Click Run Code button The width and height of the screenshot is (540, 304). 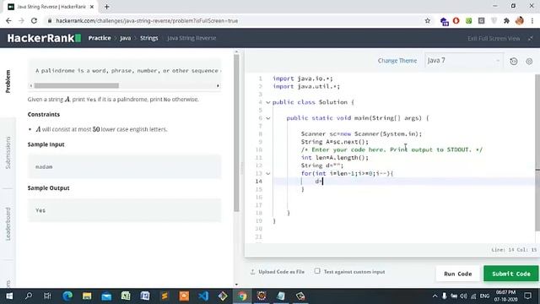(457, 274)
